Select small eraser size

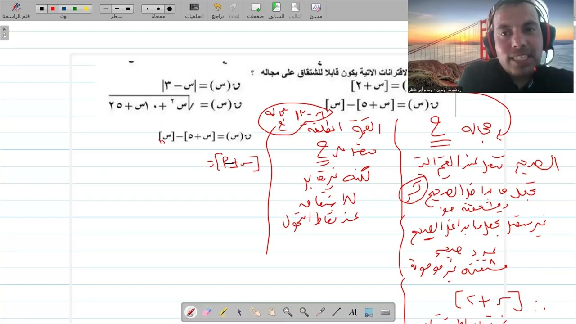(148, 9)
